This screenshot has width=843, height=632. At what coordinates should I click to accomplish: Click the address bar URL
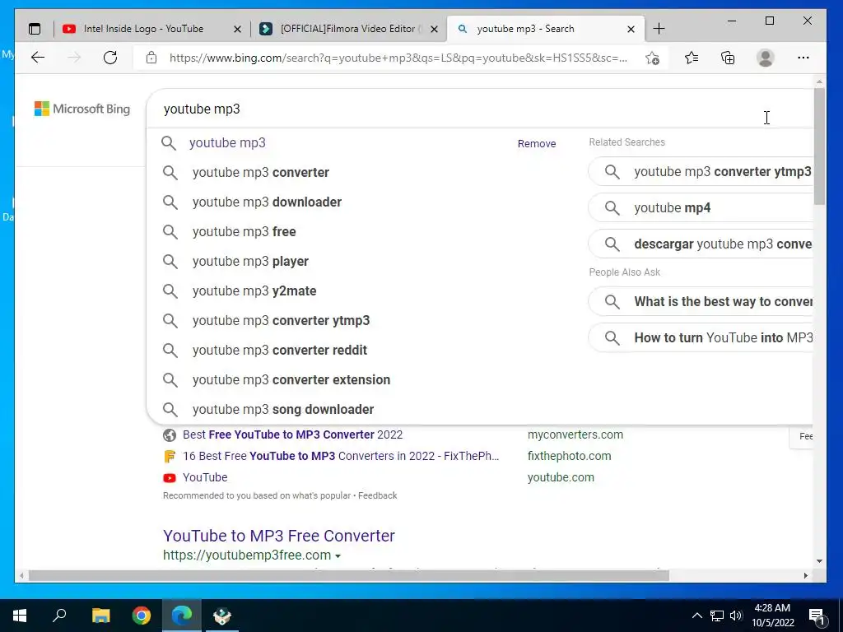398,58
